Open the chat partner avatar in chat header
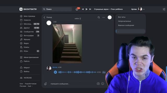This screenshot has height=93, width=167. [110, 17]
